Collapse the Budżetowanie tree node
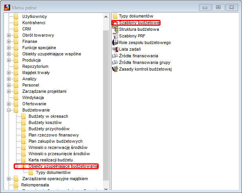 click(x=9, y=110)
